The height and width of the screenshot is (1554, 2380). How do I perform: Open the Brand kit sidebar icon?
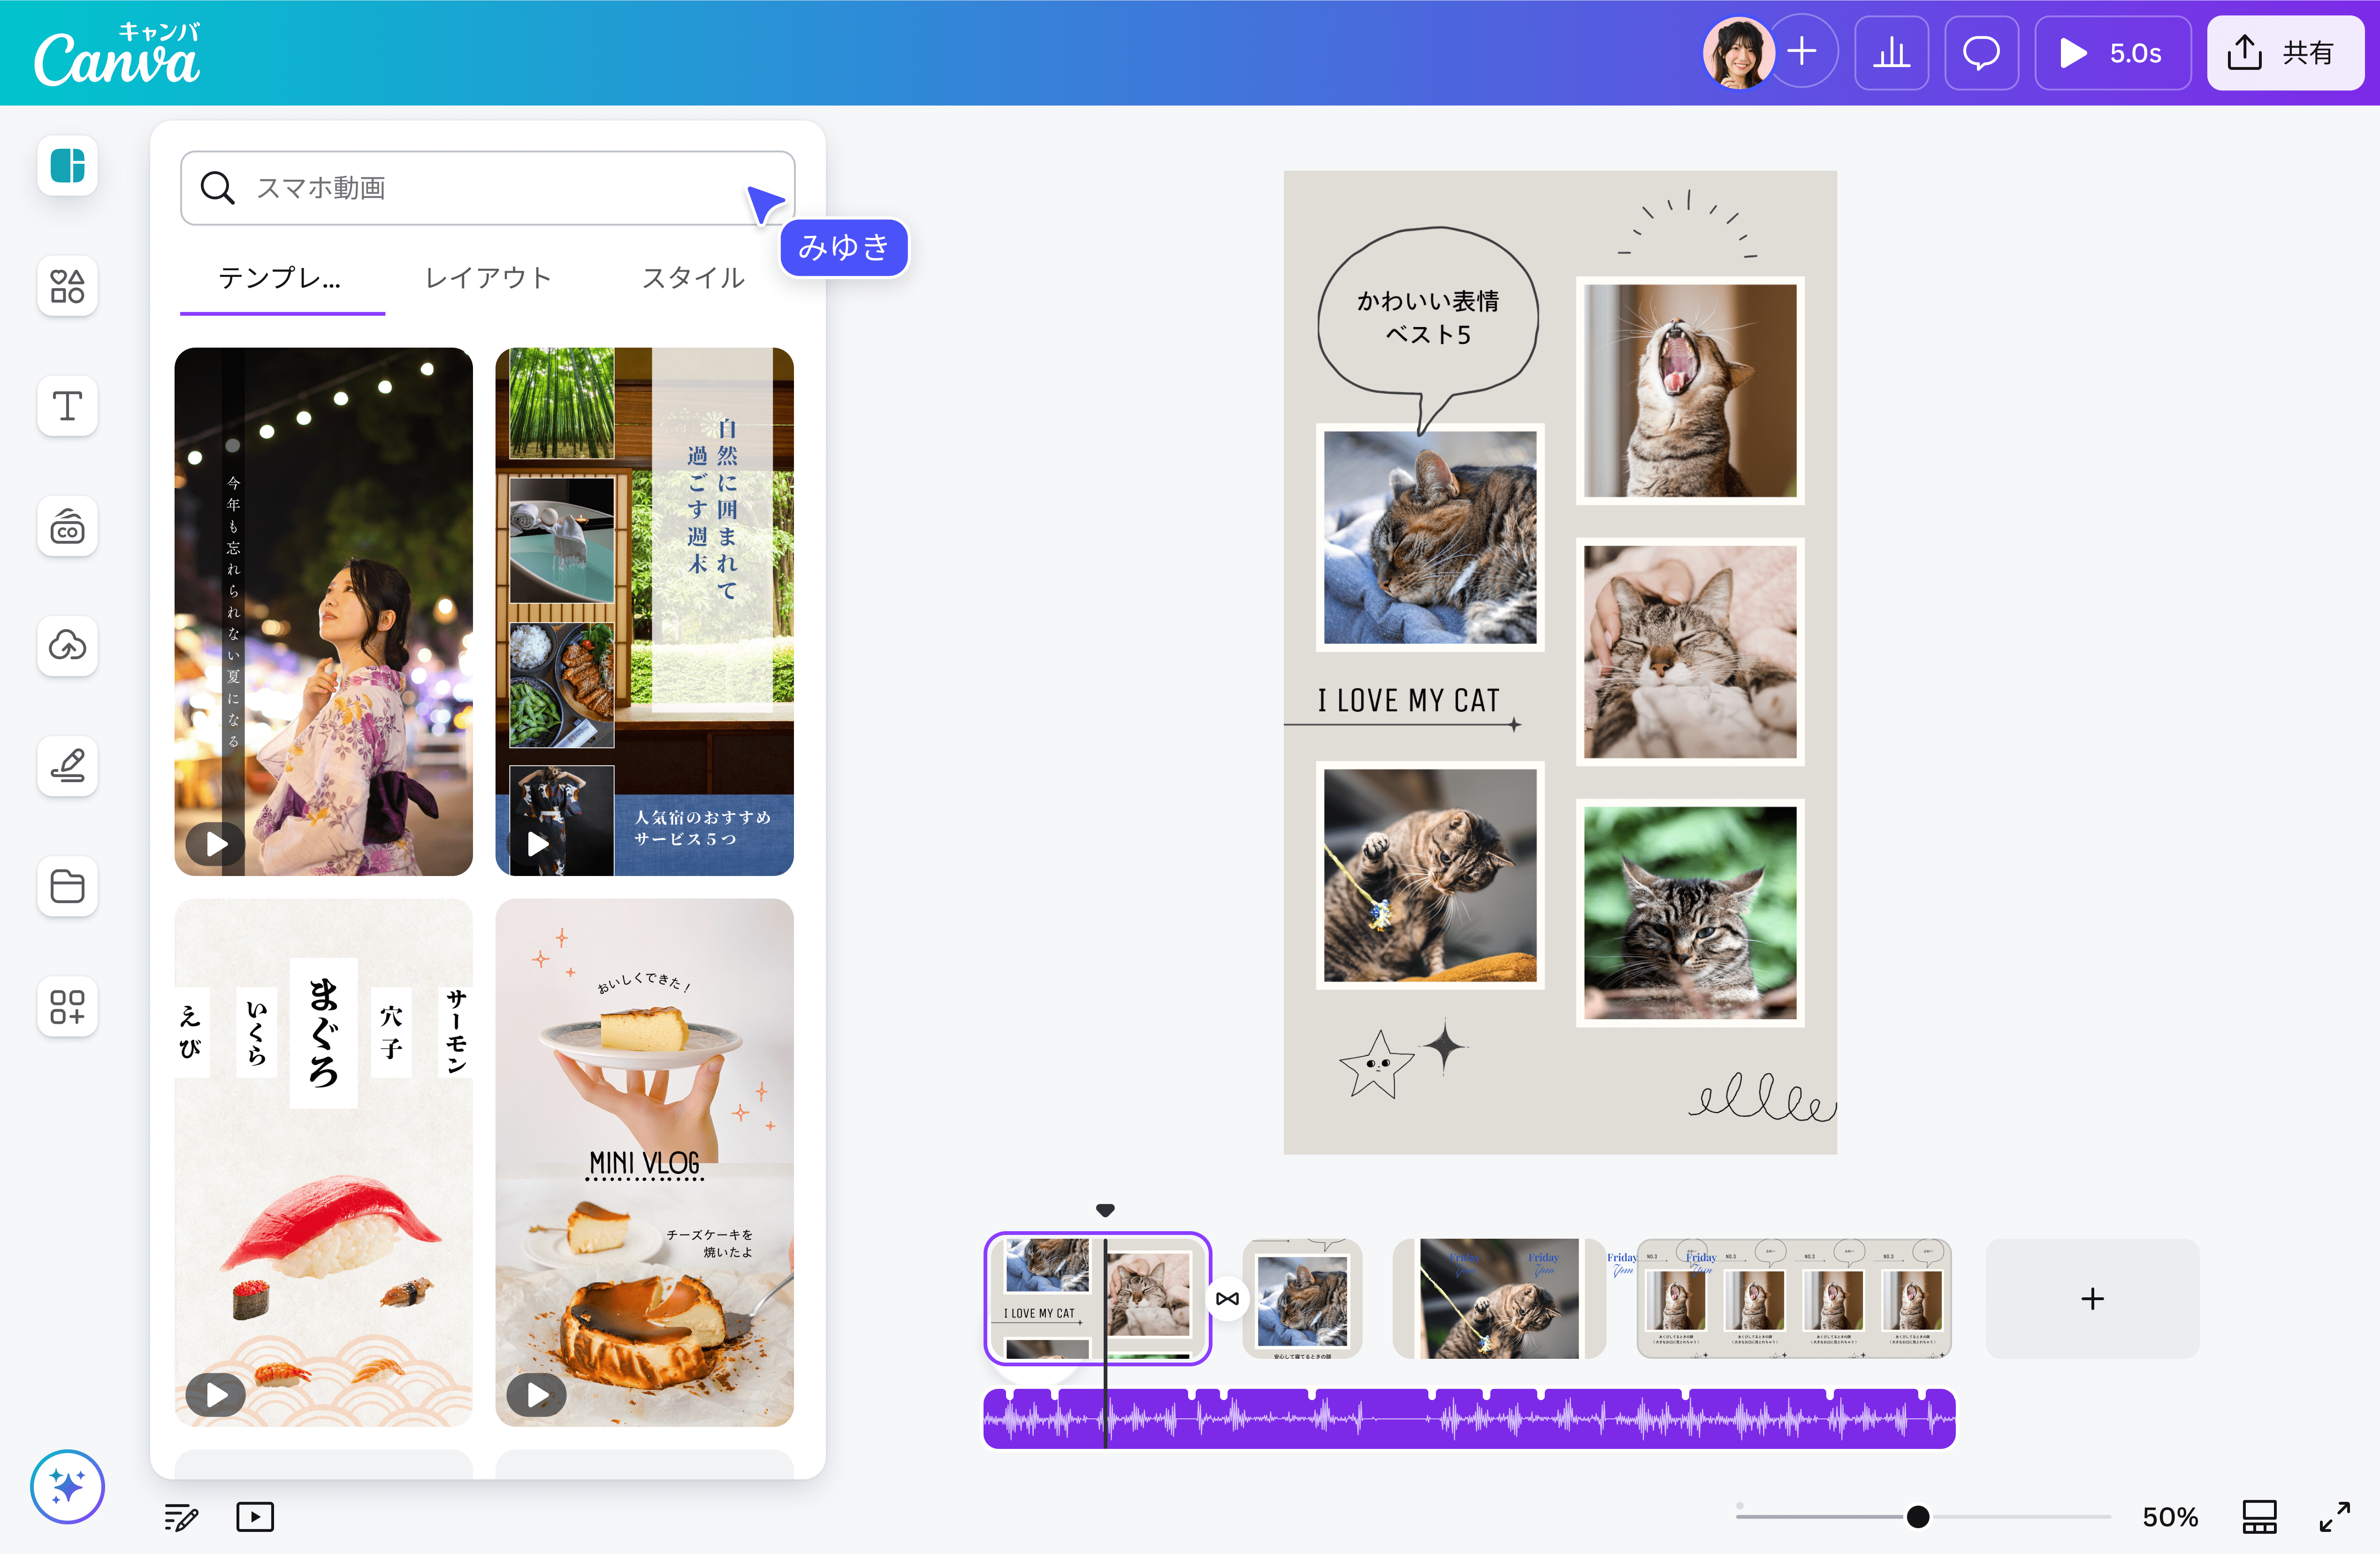click(x=67, y=526)
